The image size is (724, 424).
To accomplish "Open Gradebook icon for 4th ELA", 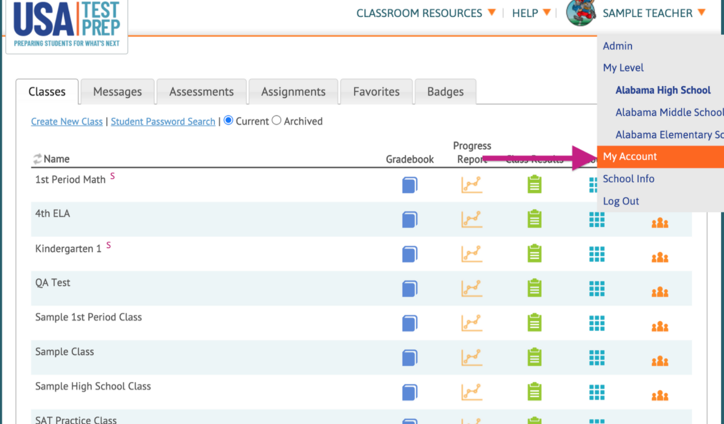I will point(410,219).
